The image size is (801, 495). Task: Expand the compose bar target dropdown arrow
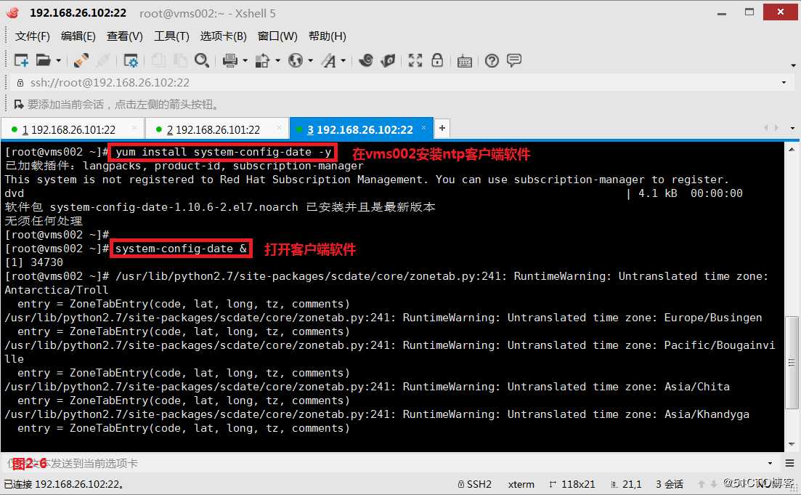click(770, 464)
